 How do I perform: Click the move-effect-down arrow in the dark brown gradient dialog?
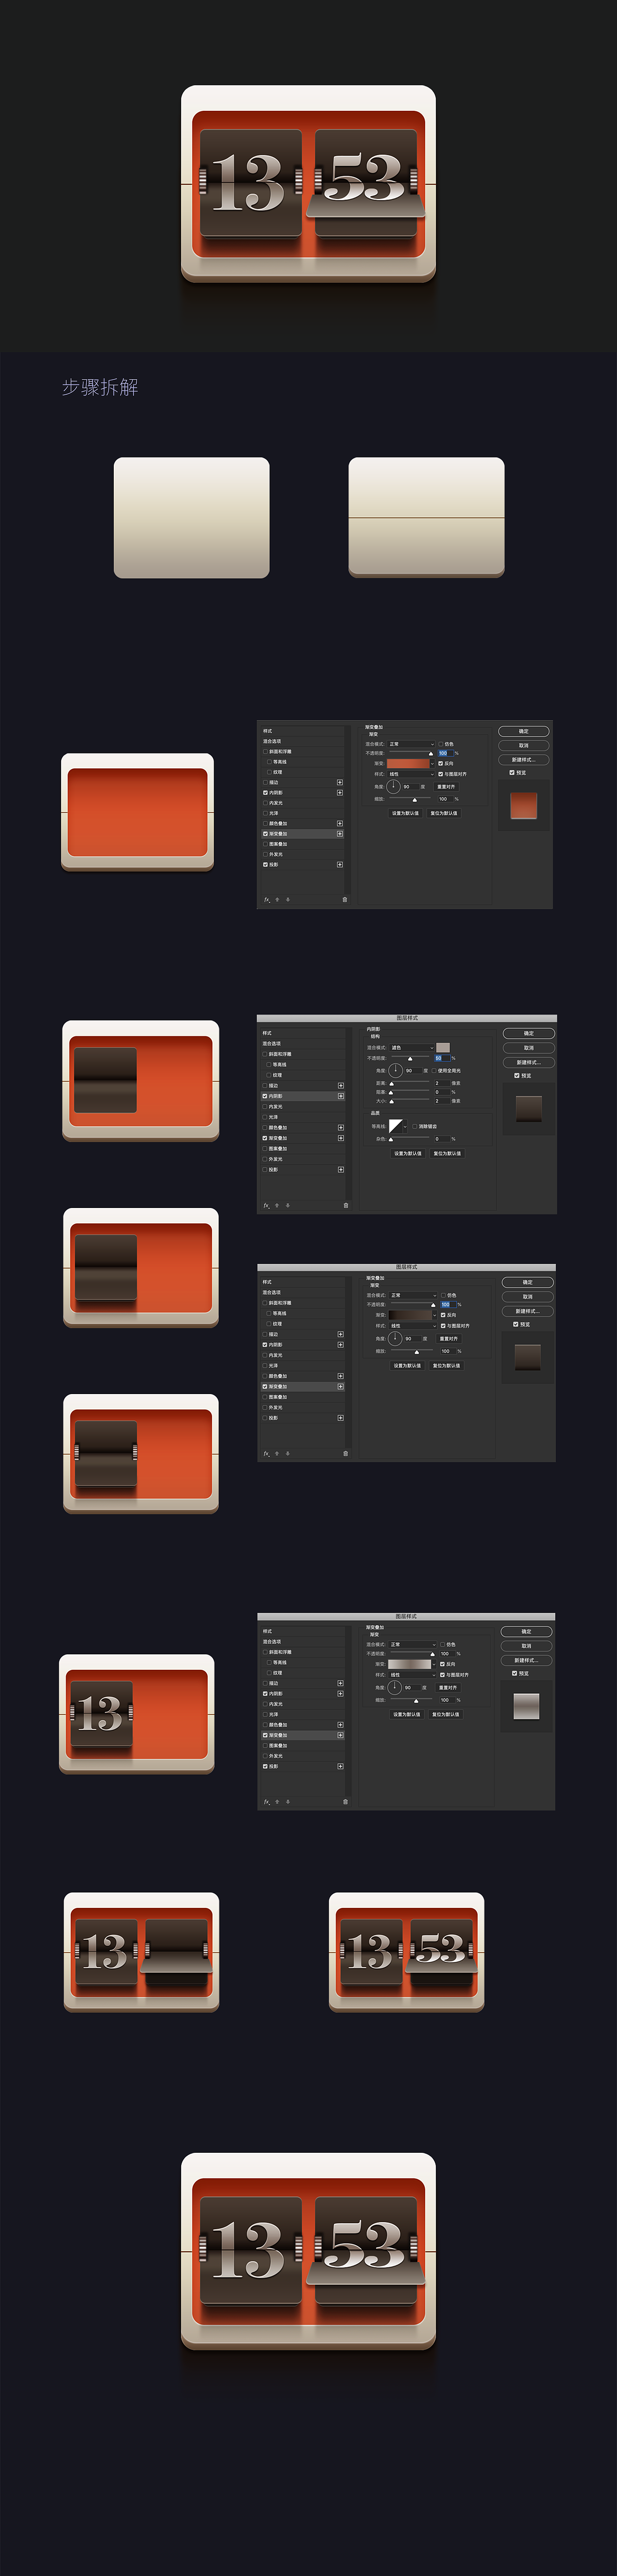tap(288, 1453)
